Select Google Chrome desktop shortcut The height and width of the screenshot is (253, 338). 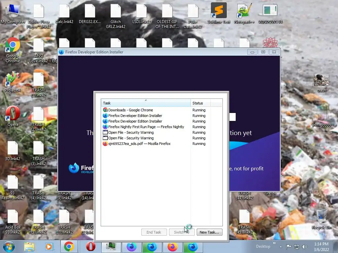(x=13, y=50)
